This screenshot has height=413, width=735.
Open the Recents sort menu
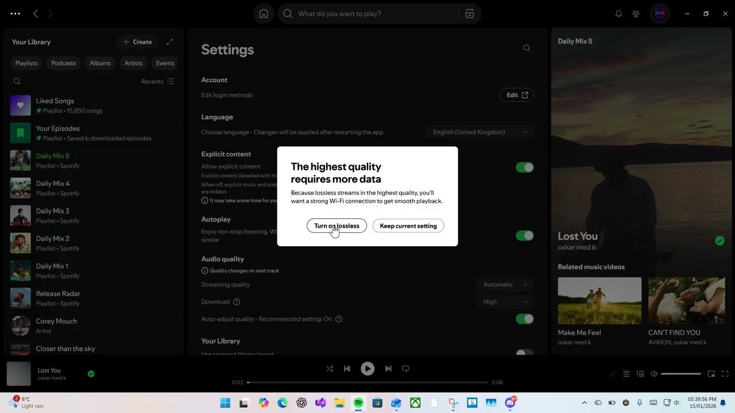pyautogui.click(x=157, y=81)
